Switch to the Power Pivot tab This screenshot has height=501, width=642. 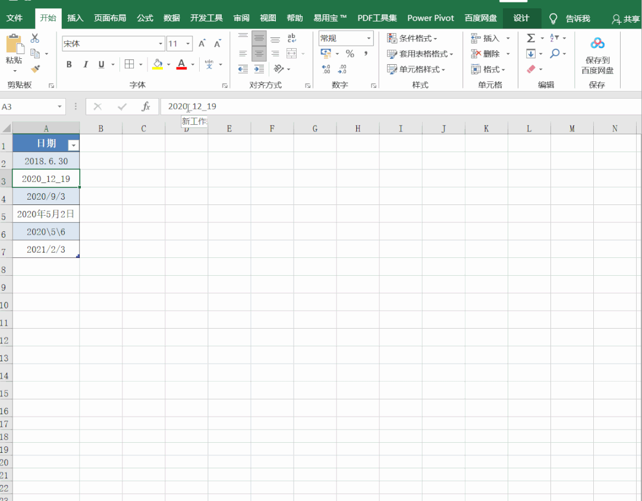point(431,18)
